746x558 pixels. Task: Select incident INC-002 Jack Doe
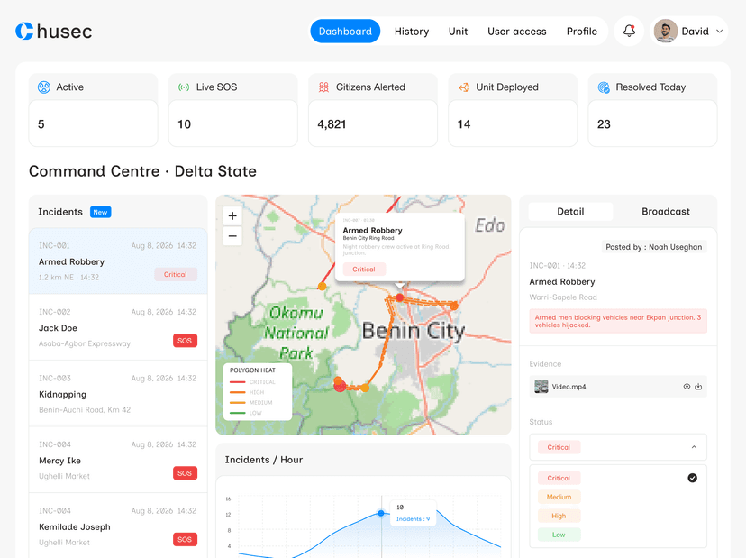(118, 327)
